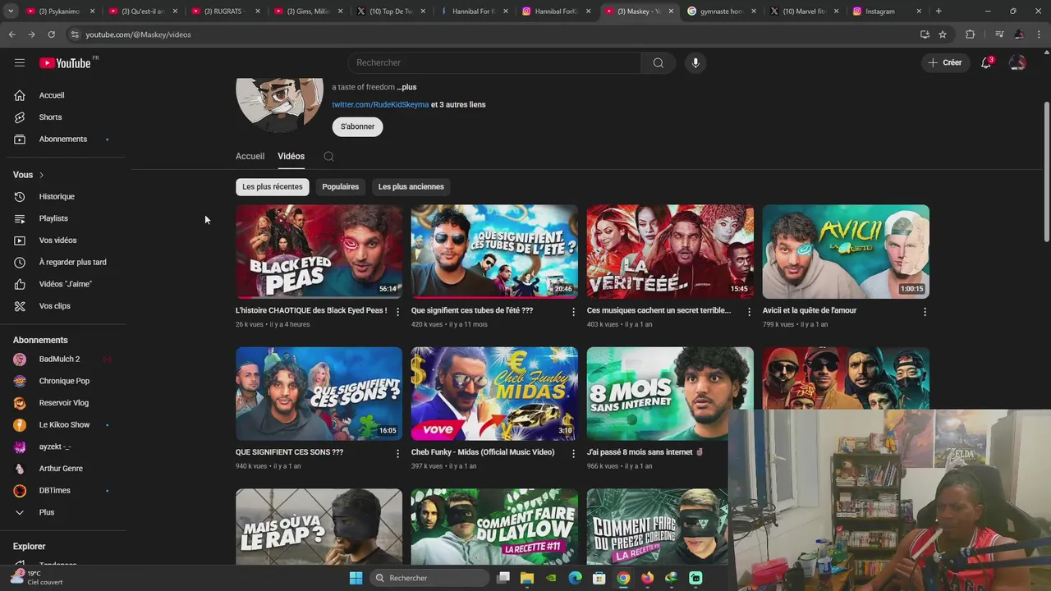Open the twitter.com/RudeKidSkeyma link

pyautogui.click(x=380, y=105)
